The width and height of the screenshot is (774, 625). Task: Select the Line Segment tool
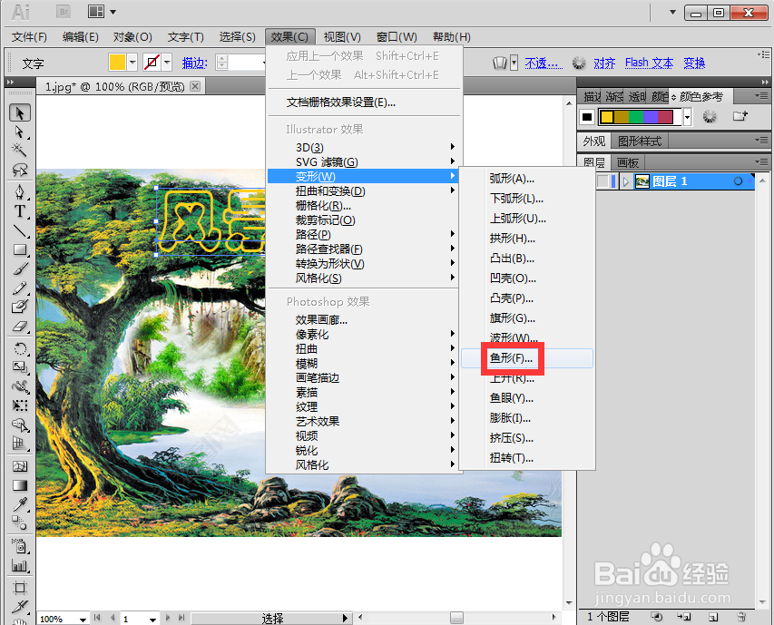pyautogui.click(x=20, y=230)
